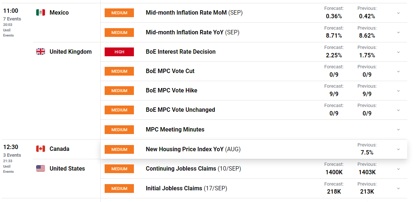Click the red HIGH importance badge
416x202 pixels.
(x=119, y=52)
